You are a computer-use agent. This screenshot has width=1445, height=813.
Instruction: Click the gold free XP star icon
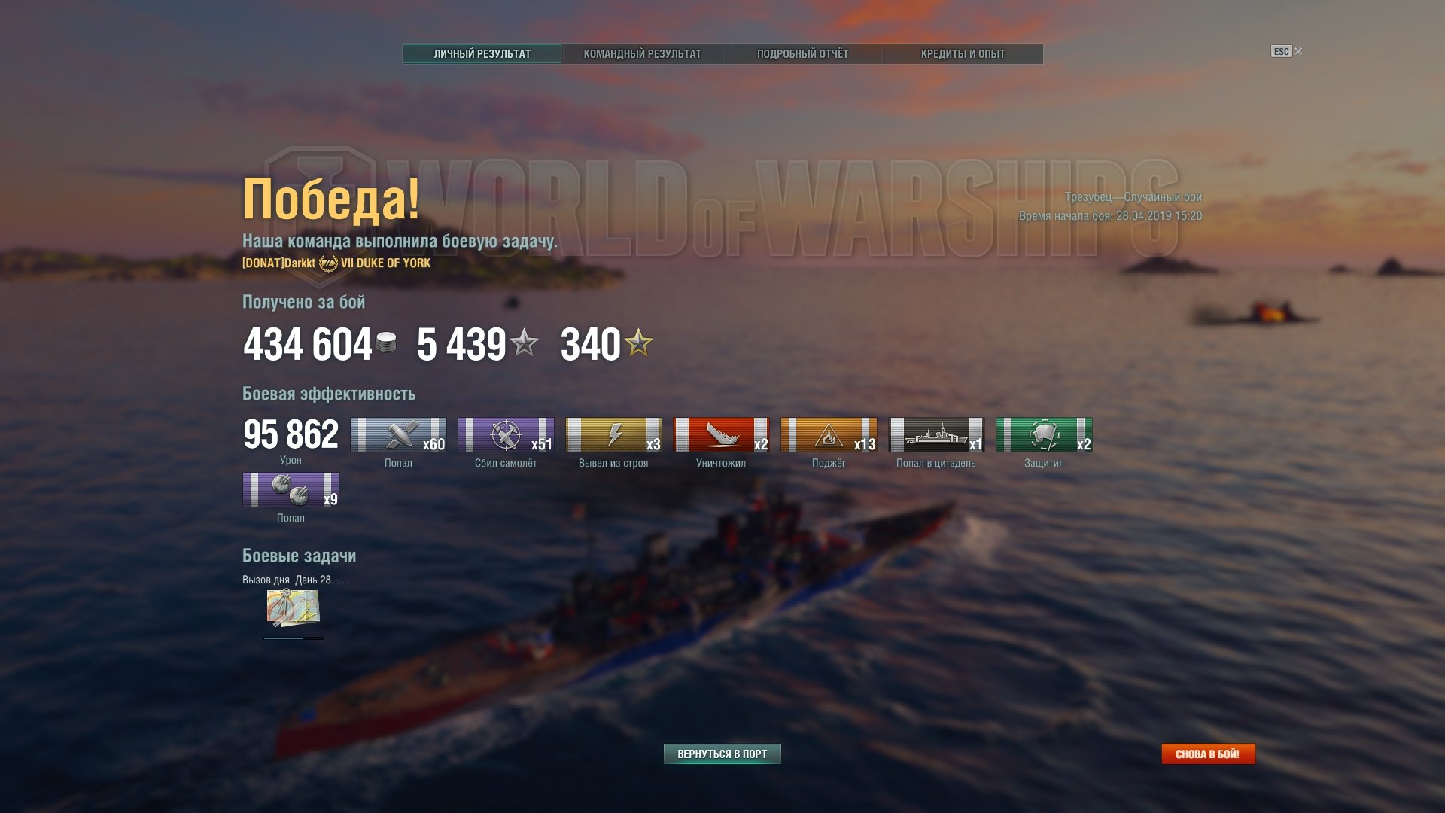(x=638, y=343)
